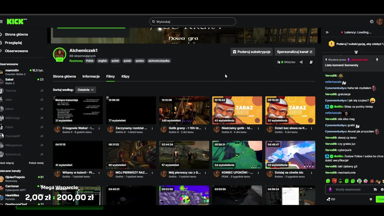Select the Filmy tab

110,76
